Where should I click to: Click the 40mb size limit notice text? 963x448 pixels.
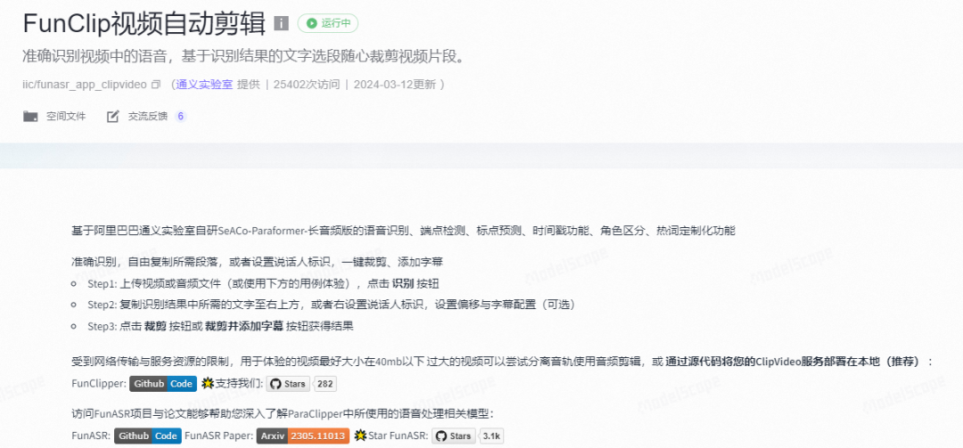tap(502, 362)
